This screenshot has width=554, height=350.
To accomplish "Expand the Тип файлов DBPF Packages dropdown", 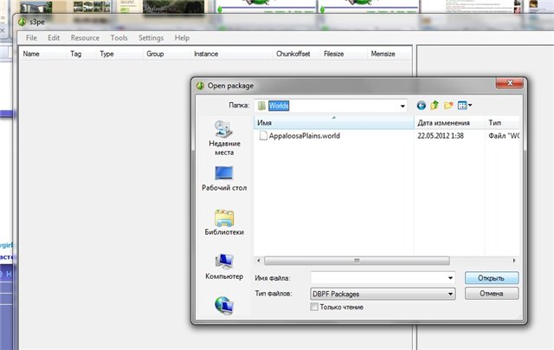I will pyautogui.click(x=450, y=294).
